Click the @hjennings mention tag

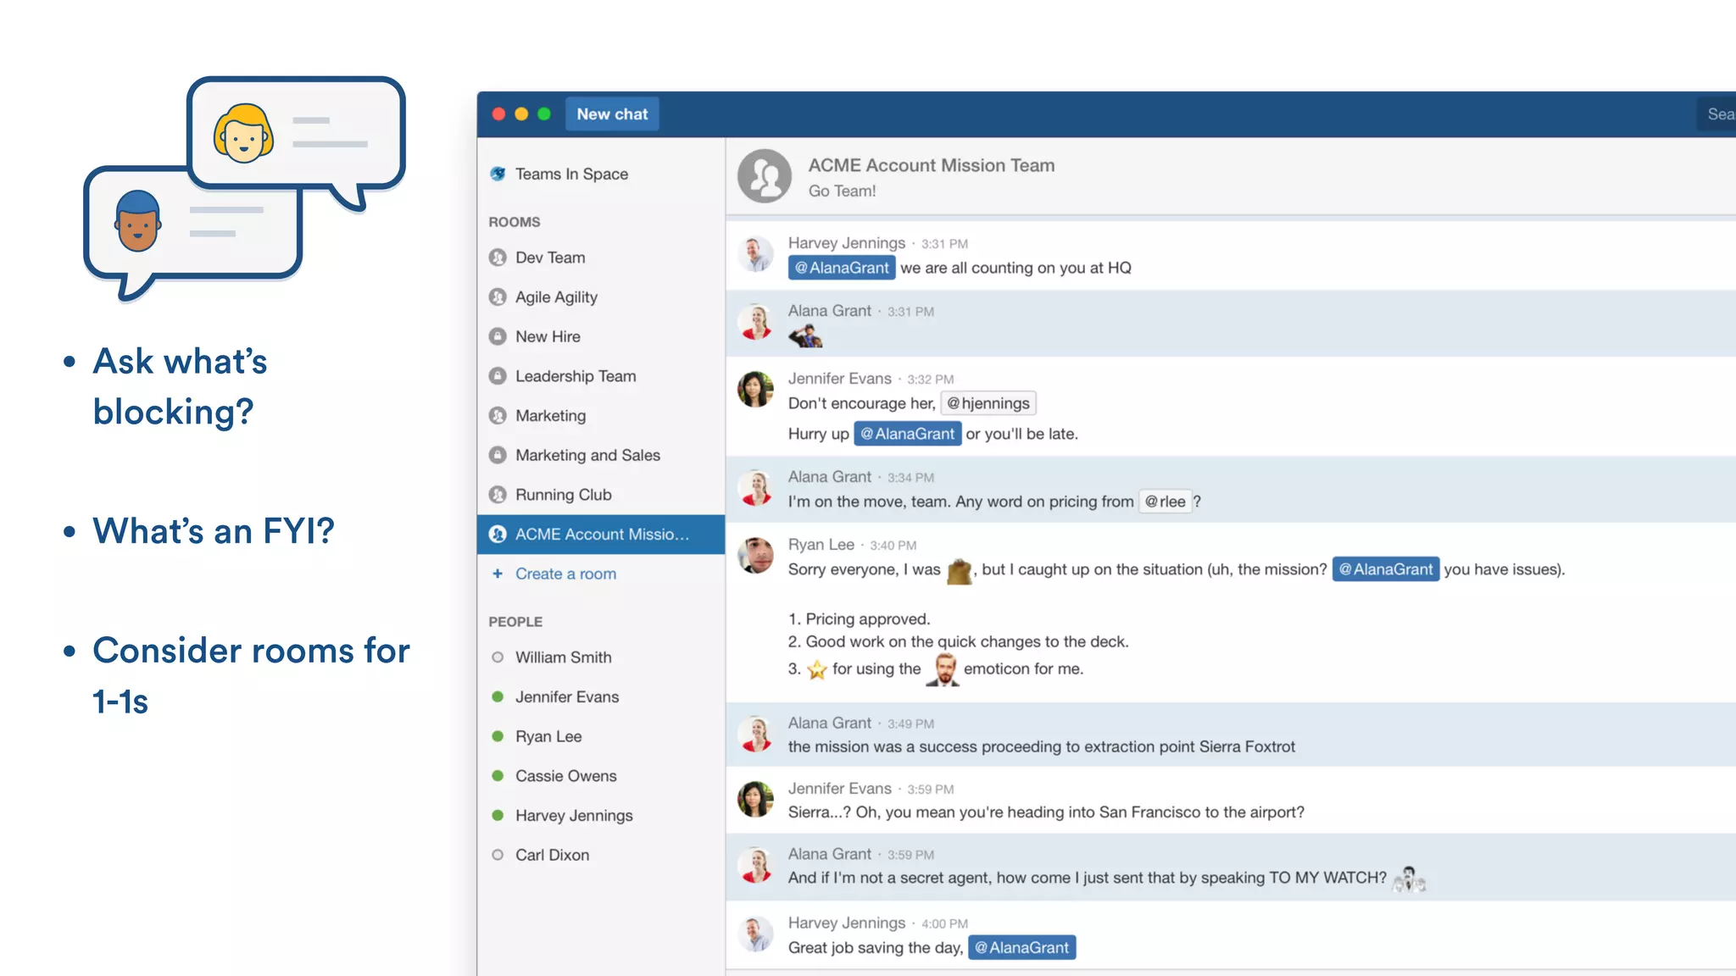(988, 403)
